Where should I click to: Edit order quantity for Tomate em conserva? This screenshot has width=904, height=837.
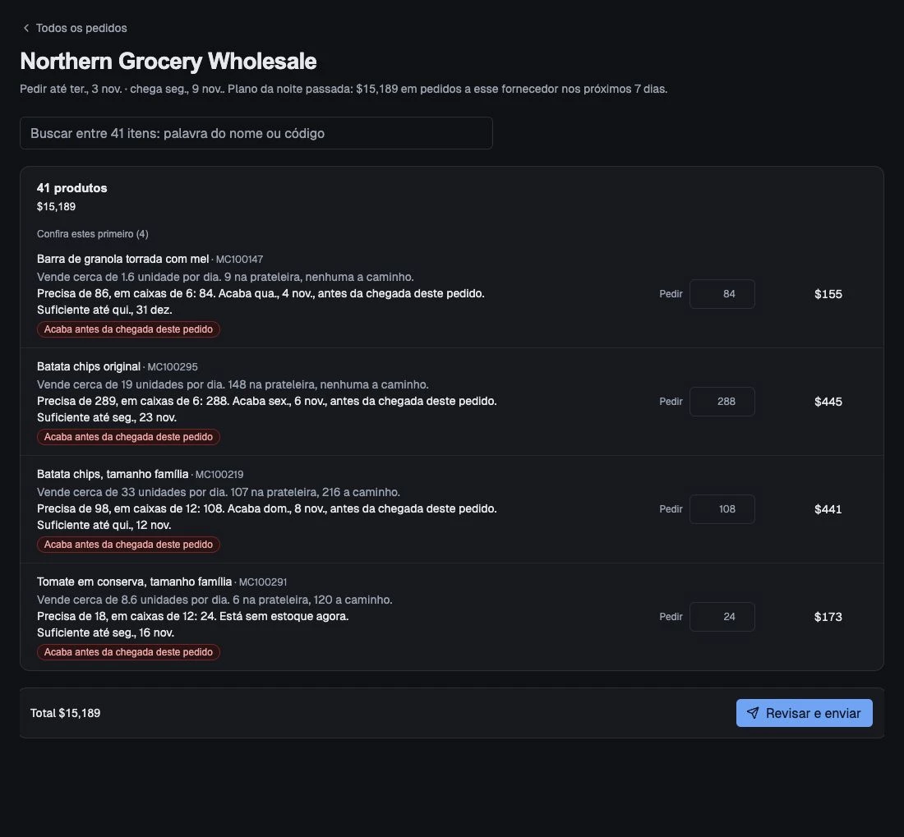(x=722, y=617)
